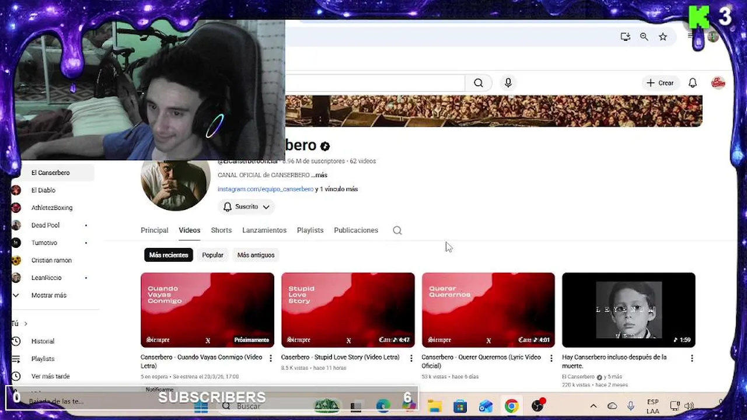Open options for Cuando Vayas Conmigo video

coord(270,358)
